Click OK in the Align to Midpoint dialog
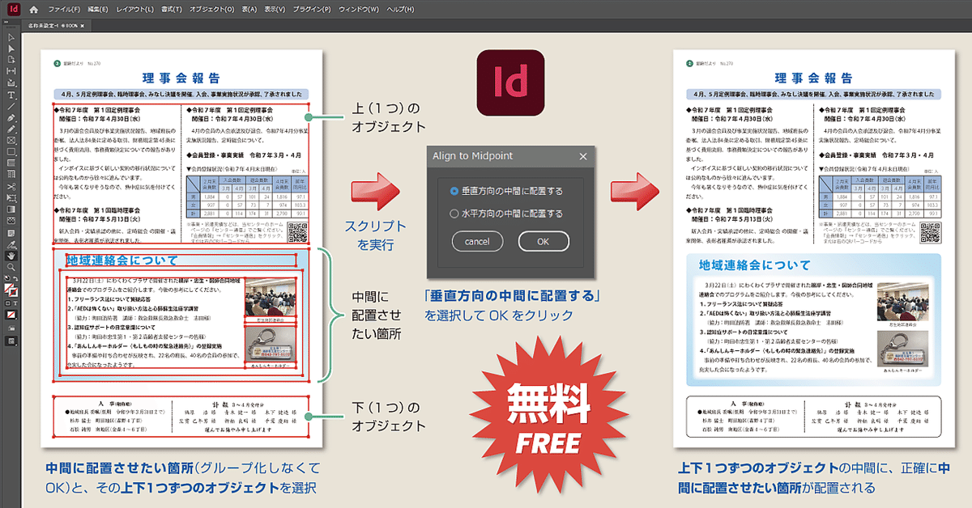Image resolution: width=972 pixels, height=508 pixels. point(543,241)
